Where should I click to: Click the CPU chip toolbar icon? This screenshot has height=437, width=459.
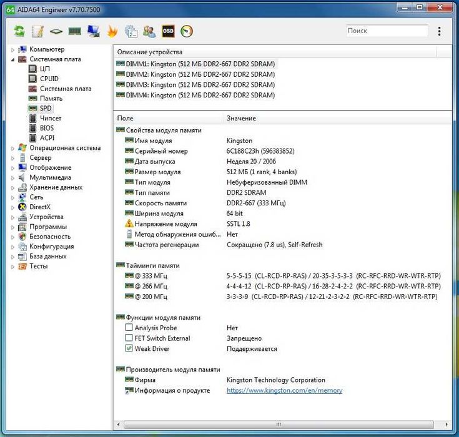coord(56,31)
